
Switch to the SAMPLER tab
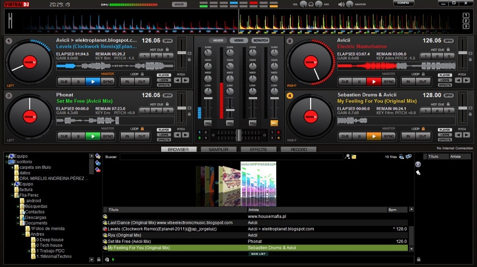(x=219, y=149)
